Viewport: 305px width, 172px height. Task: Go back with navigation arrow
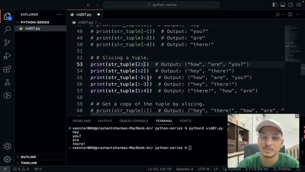coord(89,5)
